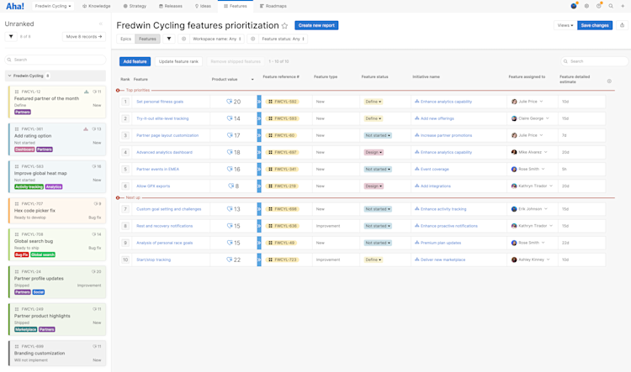The image size is (631, 372).
Task: Click drag handle icon on FWCYL-12 card
Action: [17, 92]
